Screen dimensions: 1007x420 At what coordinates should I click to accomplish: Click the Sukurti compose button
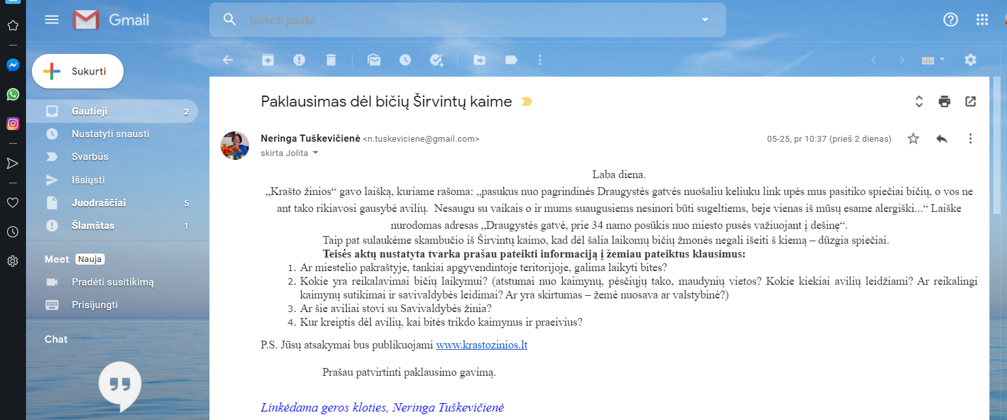pos(78,72)
